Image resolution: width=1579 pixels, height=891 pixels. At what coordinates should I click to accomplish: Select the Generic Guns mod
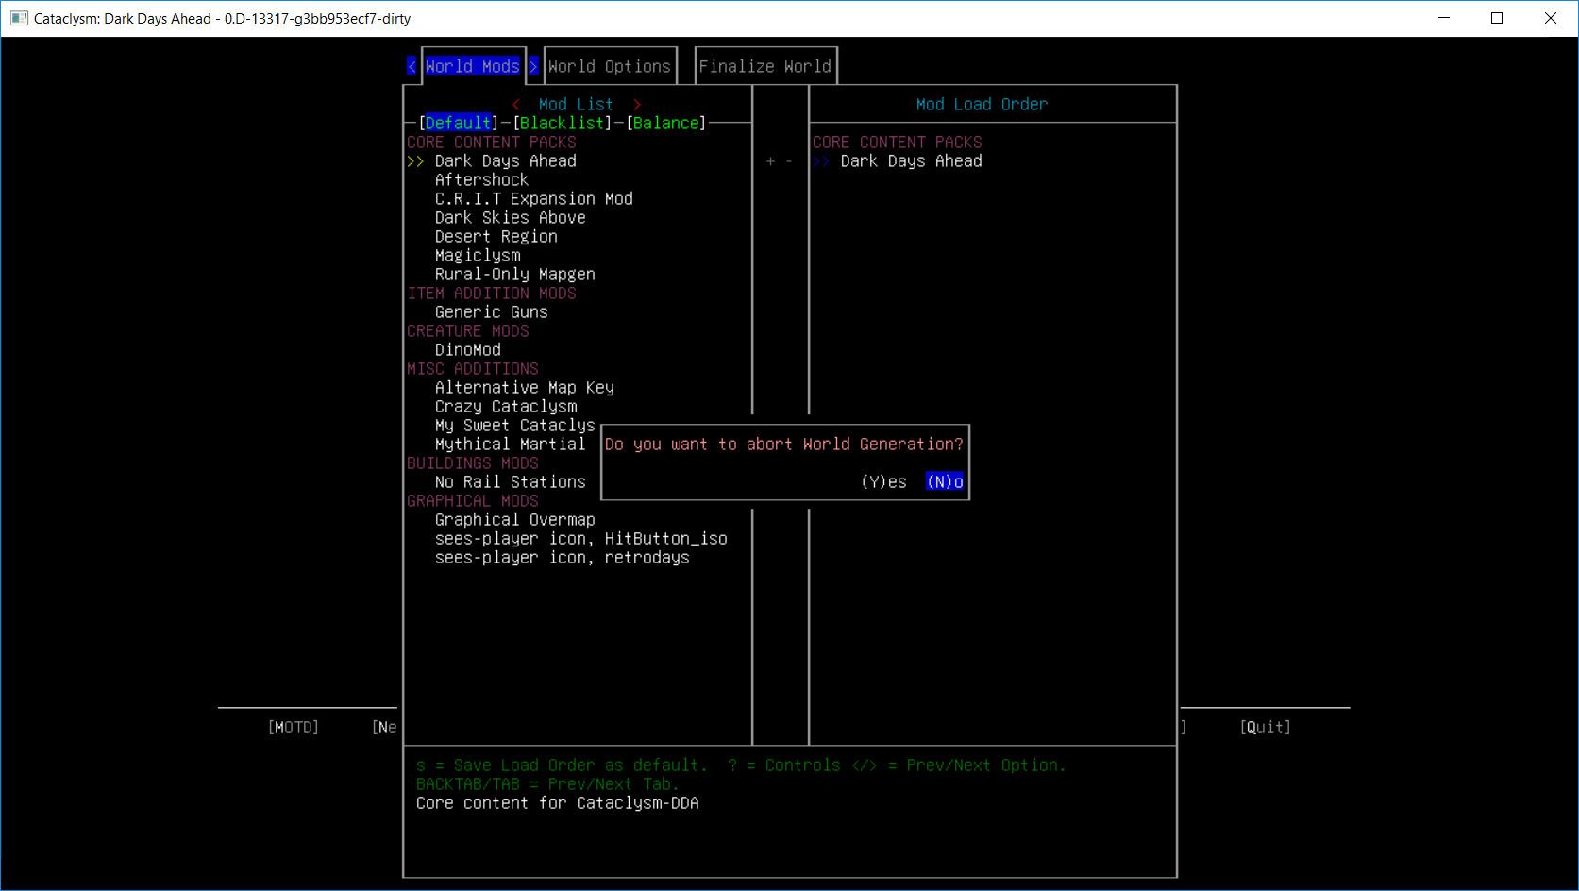491,312
